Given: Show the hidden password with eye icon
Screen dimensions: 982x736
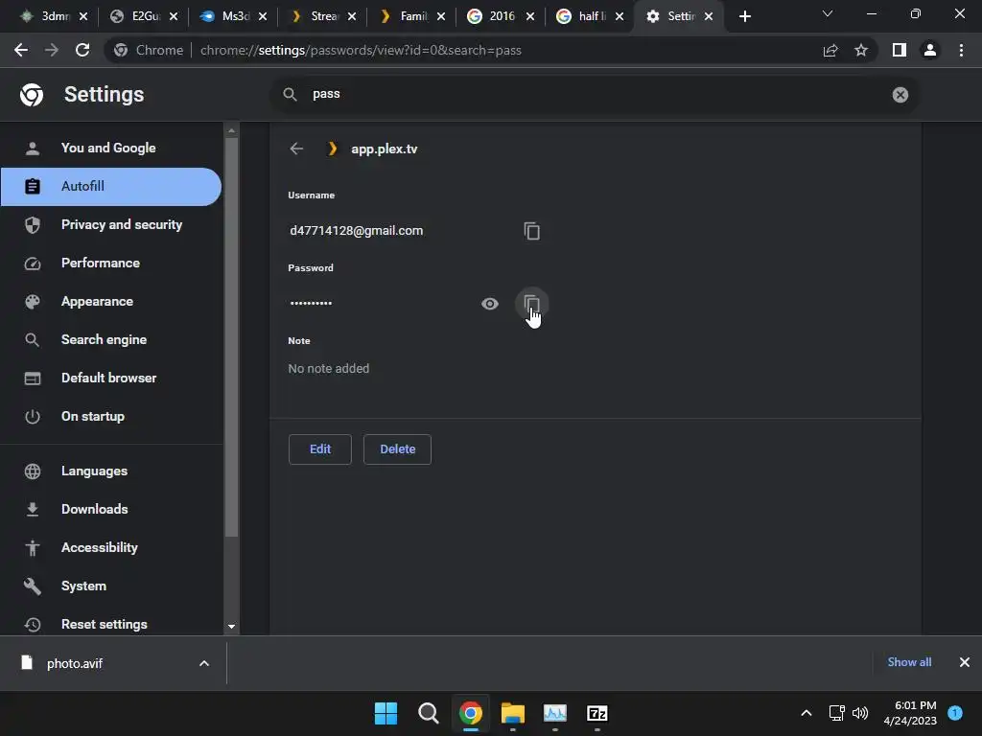Looking at the screenshot, I should click(x=490, y=304).
